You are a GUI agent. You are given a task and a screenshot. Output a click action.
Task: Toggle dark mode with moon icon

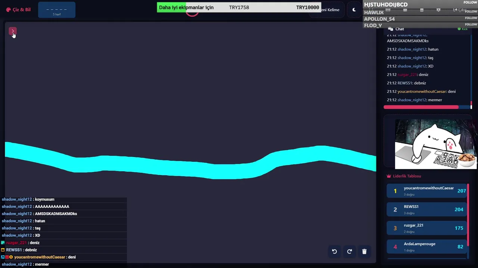click(x=354, y=10)
